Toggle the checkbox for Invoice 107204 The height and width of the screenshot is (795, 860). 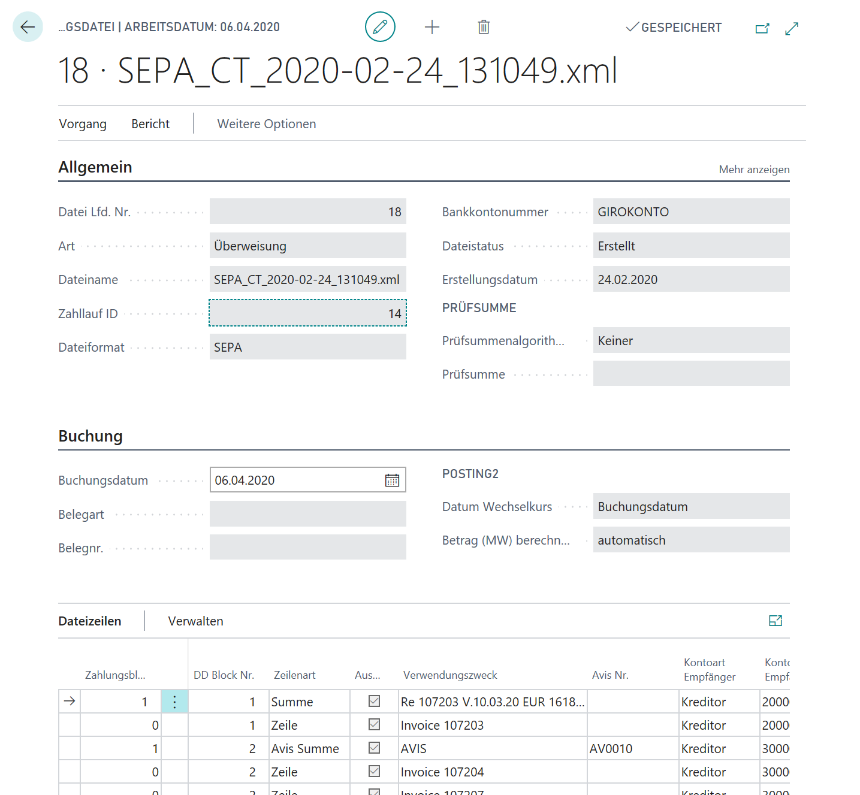point(374,772)
